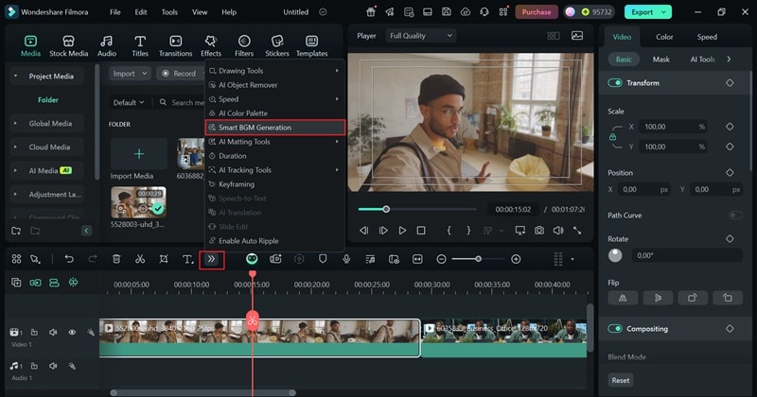Take a snapshot with camera icon
This screenshot has width=757, height=397.
538,231
